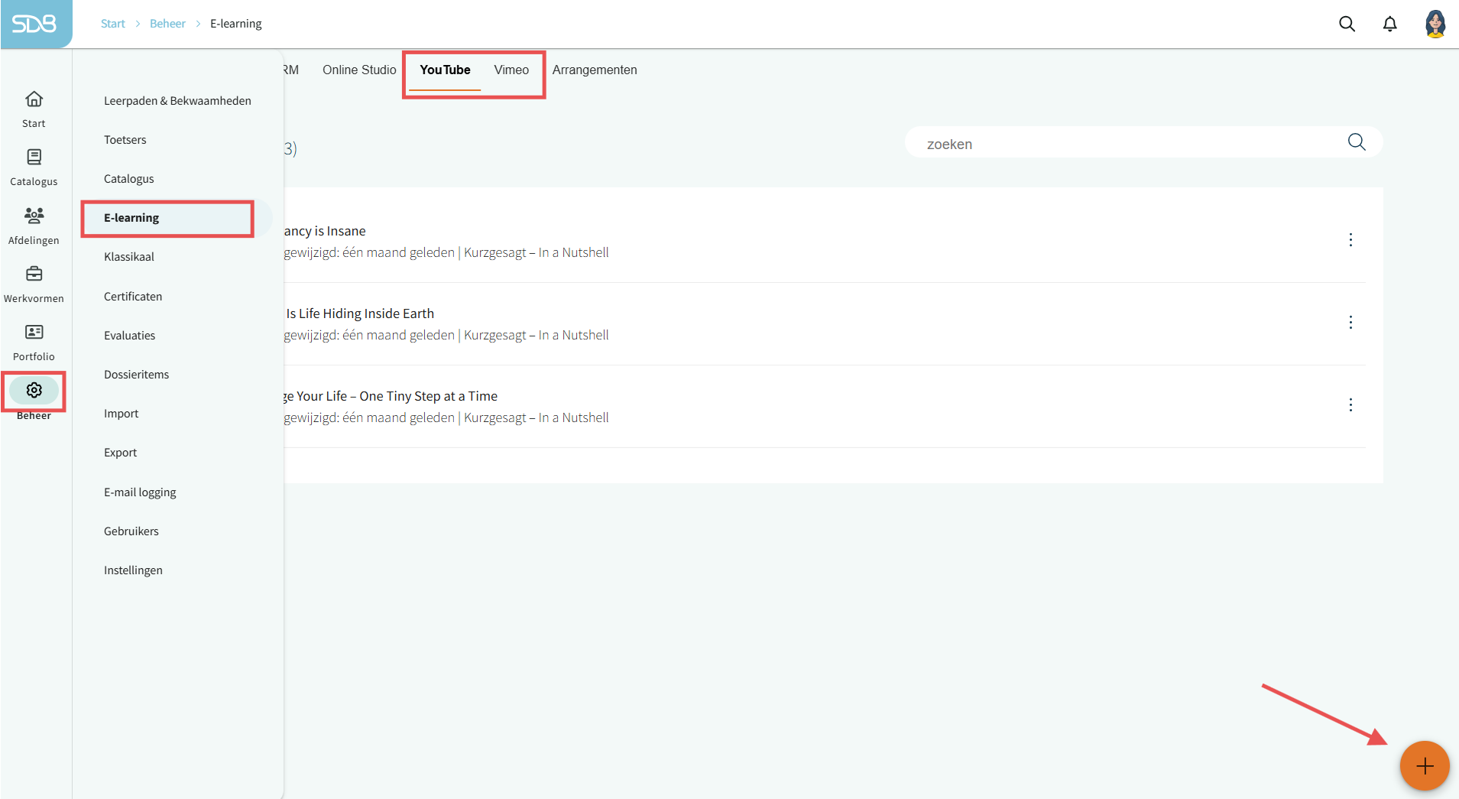This screenshot has height=799, width=1459.
Task: Click the Beheer breadcrumb link
Action: coord(167,24)
